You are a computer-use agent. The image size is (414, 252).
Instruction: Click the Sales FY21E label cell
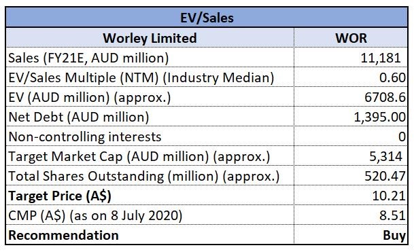pos(150,57)
